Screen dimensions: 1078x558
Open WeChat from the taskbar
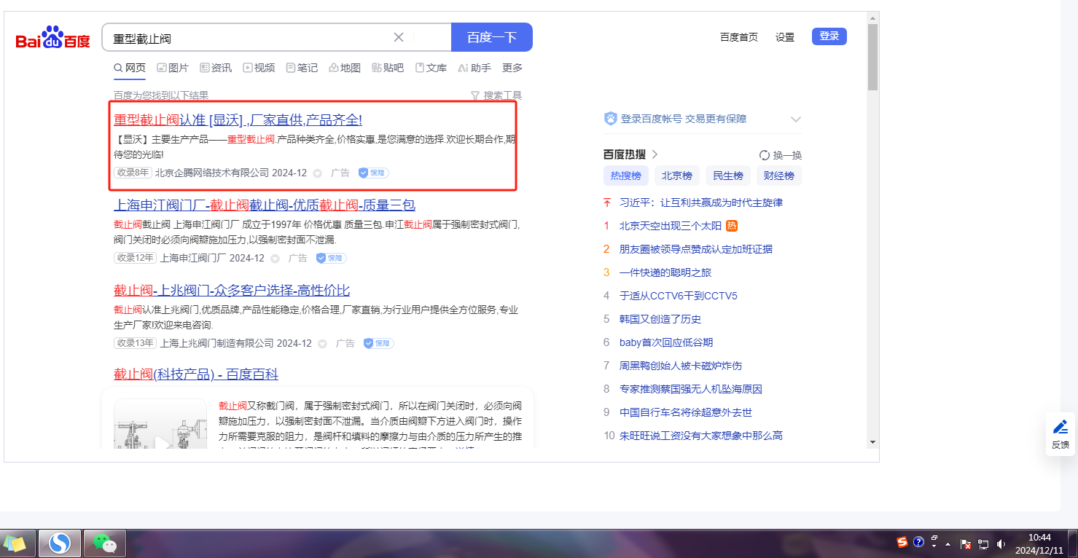tap(105, 543)
